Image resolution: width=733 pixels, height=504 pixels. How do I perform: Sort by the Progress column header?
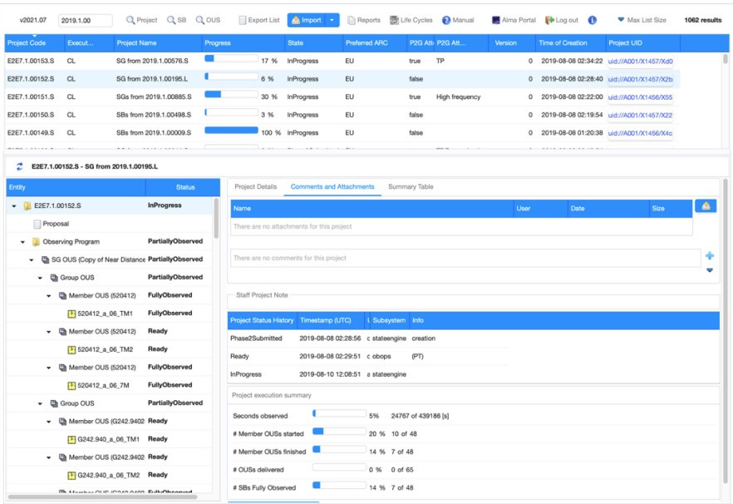coord(243,43)
